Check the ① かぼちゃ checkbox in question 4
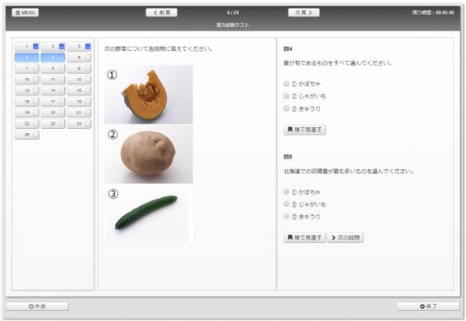Viewport: 466px width, 321px height. point(286,84)
